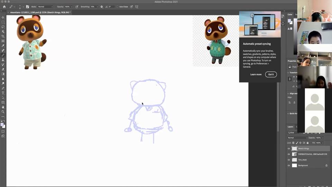The height and width of the screenshot is (187, 332).
Task: Open the Opacity dropdown in options bar
Action: tap(72, 7)
